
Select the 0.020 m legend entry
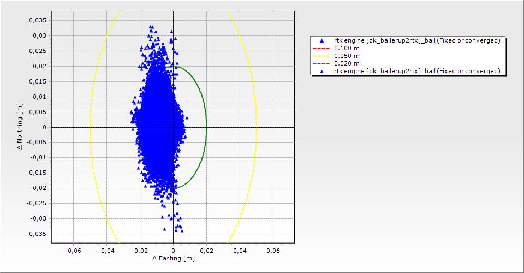coord(337,63)
